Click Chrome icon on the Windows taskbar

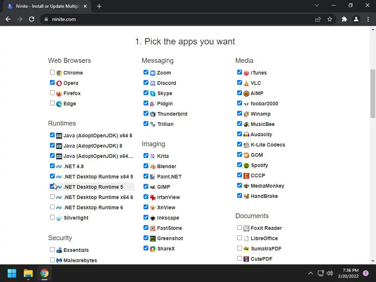click(x=44, y=273)
